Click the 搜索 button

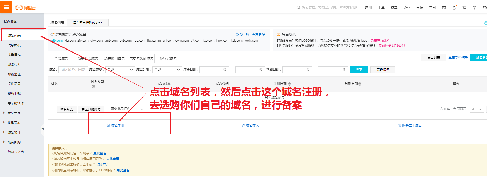(359, 70)
